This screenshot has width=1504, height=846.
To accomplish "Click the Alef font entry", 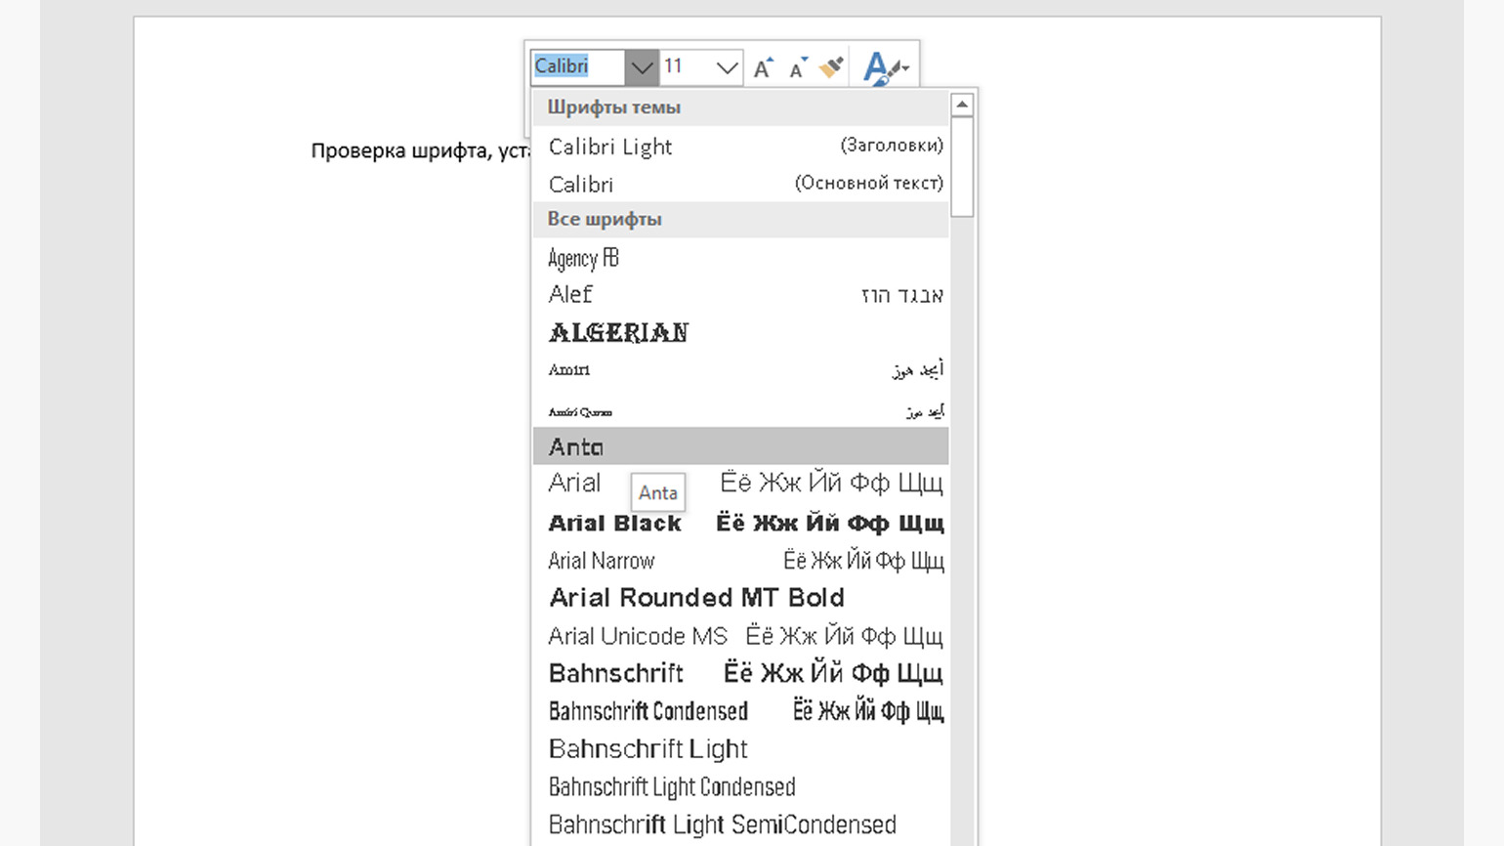I will pyautogui.click(x=569, y=294).
